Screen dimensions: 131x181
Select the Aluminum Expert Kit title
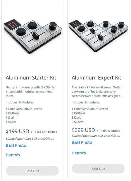(97, 78)
